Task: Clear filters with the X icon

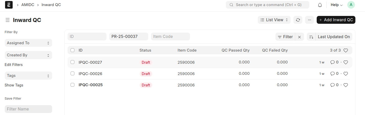Action: click(x=299, y=37)
